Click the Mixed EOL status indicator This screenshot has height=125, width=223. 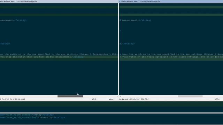pos(111,99)
